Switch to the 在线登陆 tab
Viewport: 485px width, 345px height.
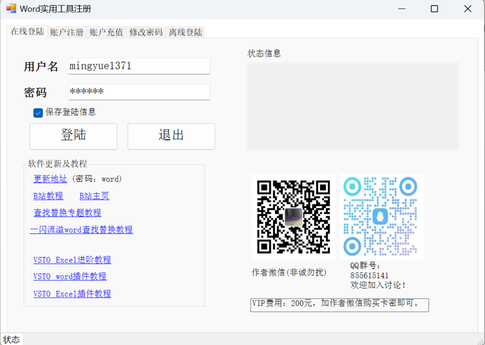click(27, 32)
